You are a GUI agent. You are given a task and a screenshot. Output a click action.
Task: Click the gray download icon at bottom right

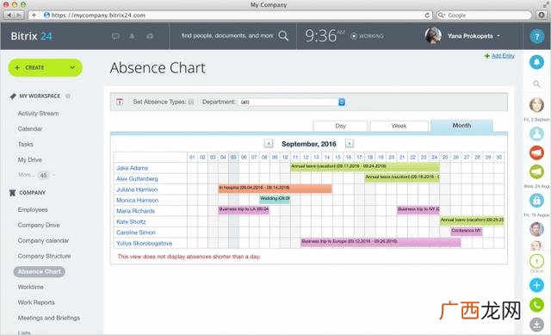coord(536,325)
